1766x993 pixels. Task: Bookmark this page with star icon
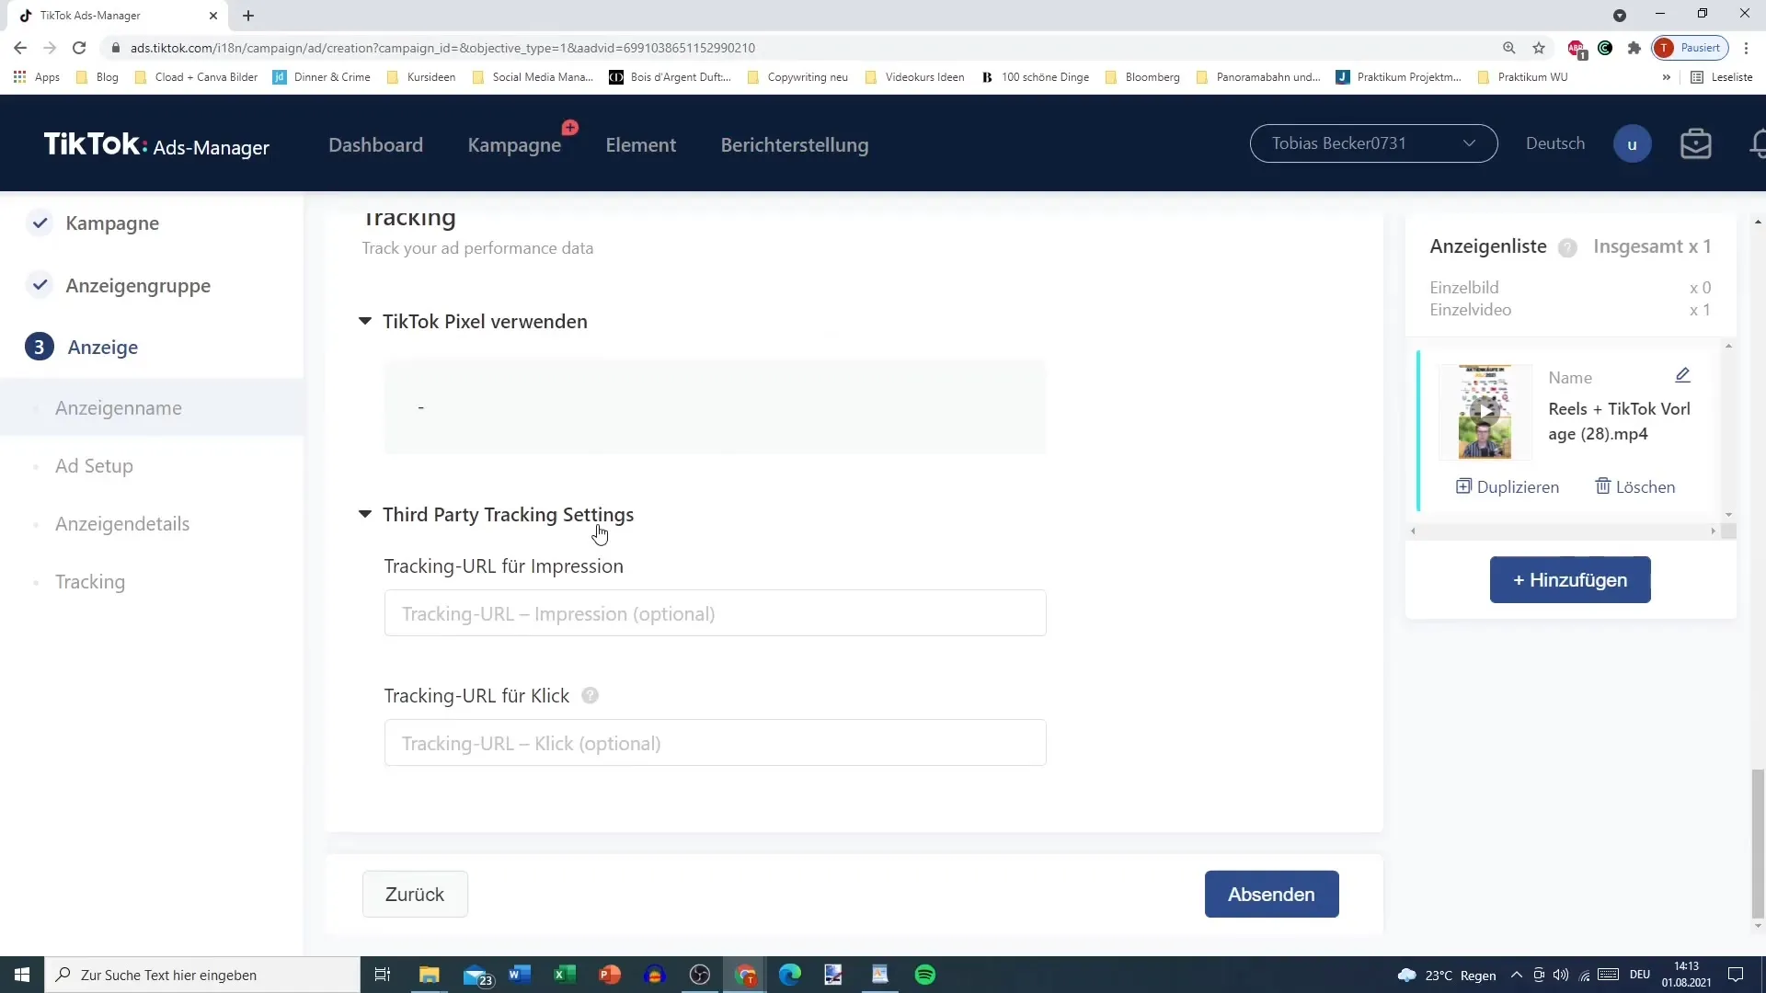1539,48
